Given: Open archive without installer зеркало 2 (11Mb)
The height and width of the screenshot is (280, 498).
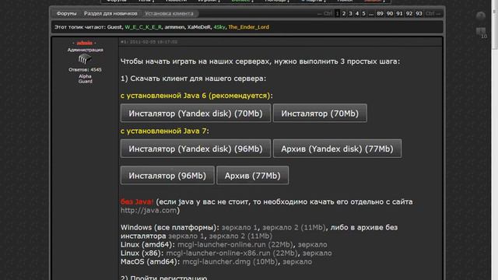Looking at the screenshot, I should click(240, 236).
